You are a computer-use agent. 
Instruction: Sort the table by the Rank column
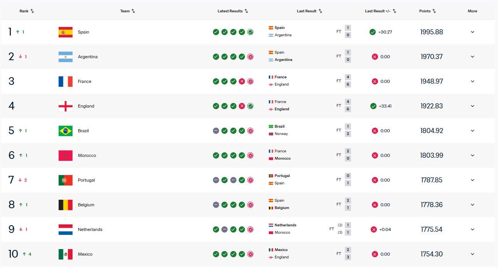pyautogui.click(x=27, y=11)
